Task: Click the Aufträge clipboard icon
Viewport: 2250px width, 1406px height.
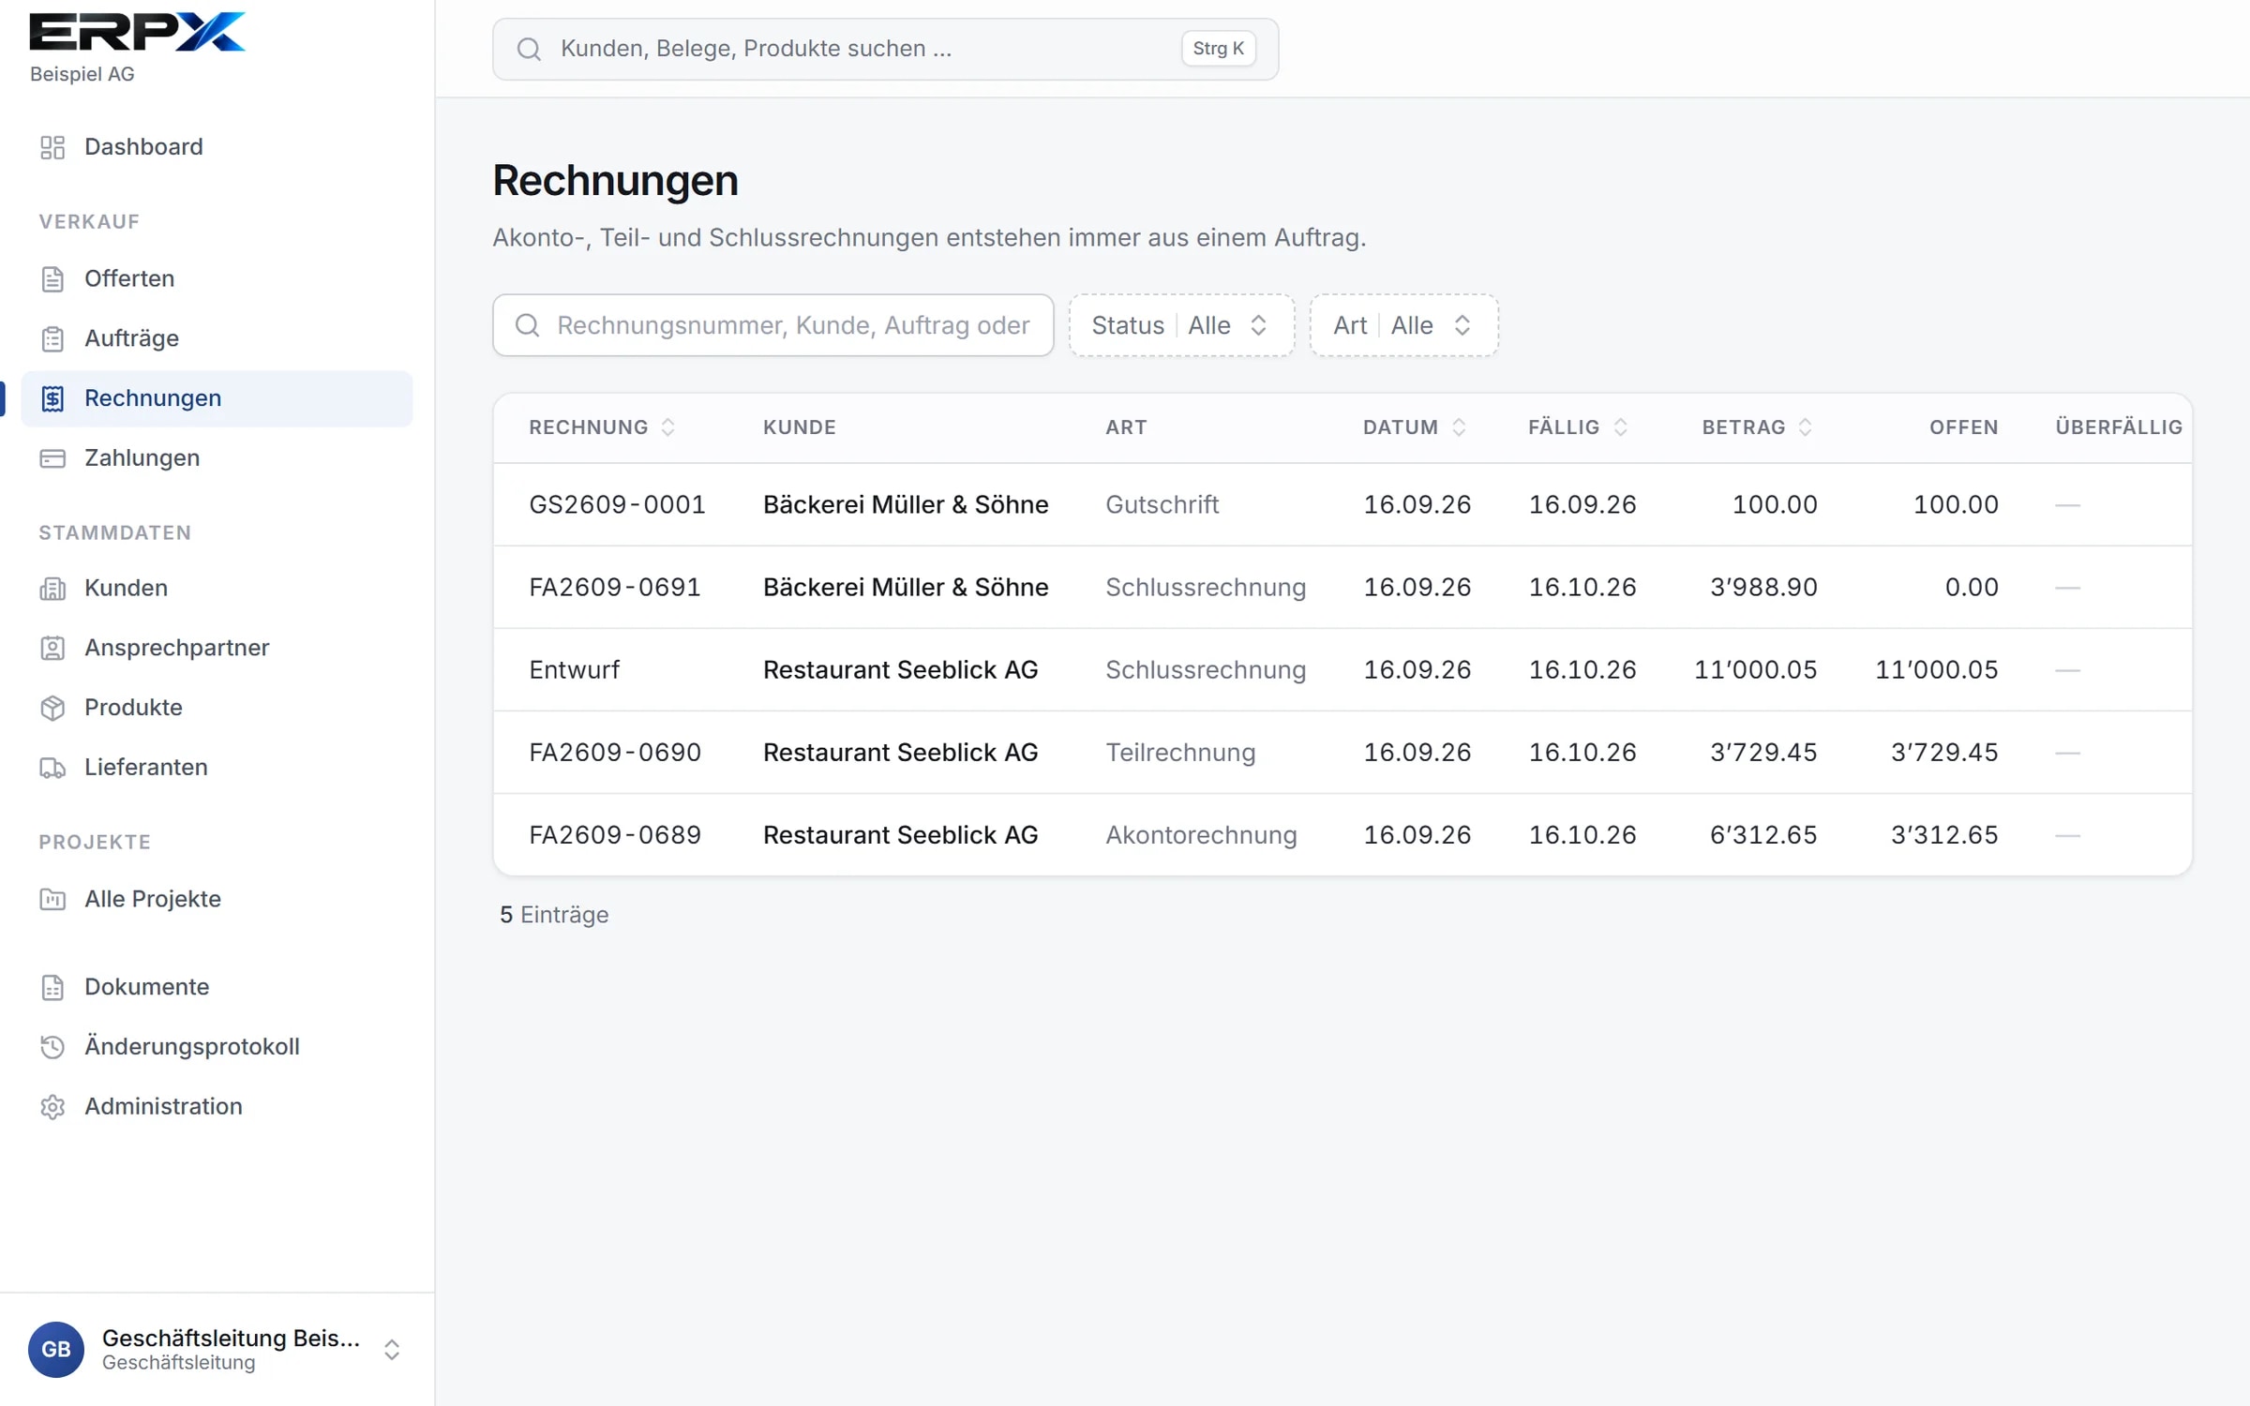Action: click(52, 338)
